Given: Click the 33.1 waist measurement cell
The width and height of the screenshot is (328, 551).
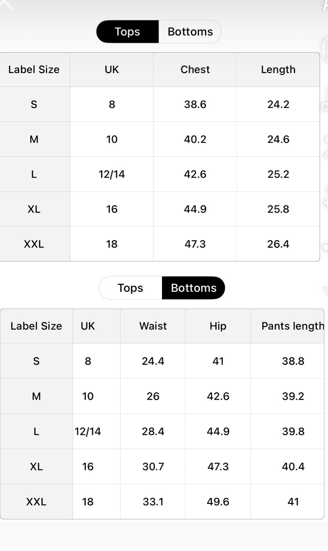Looking at the screenshot, I should coord(153,502).
